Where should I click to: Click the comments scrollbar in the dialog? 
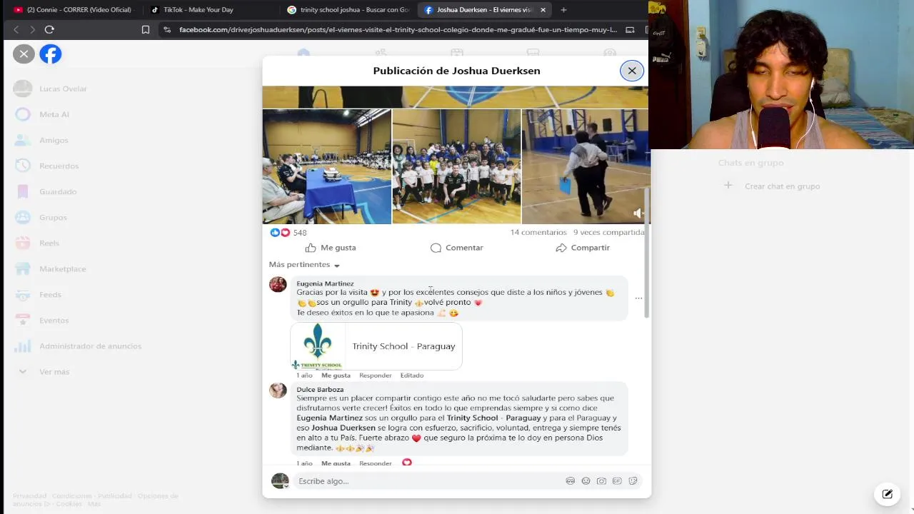click(646, 253)
